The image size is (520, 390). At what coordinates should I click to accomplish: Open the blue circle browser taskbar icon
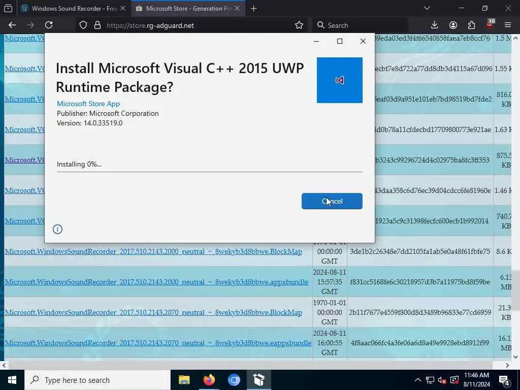234,380
